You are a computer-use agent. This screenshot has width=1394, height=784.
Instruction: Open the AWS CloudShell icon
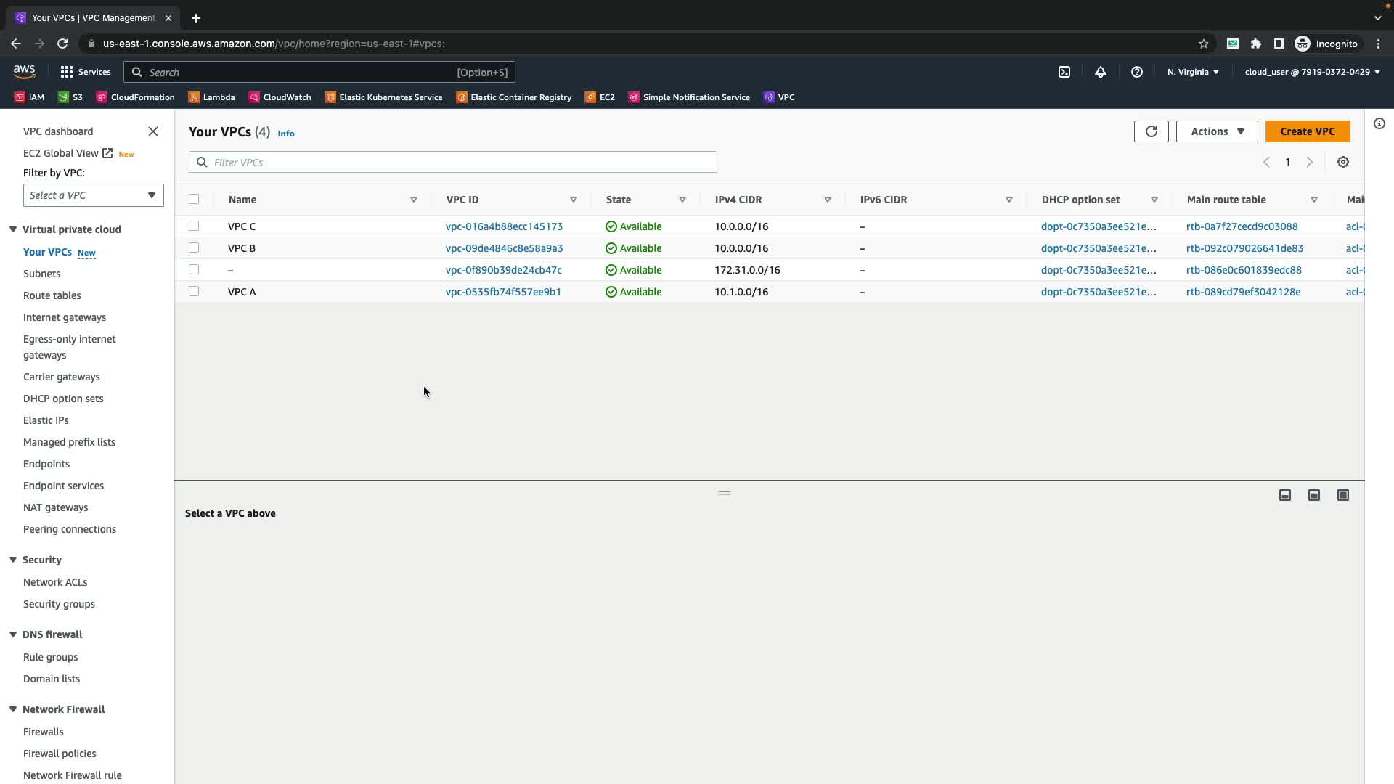(x=1064, y=72)
